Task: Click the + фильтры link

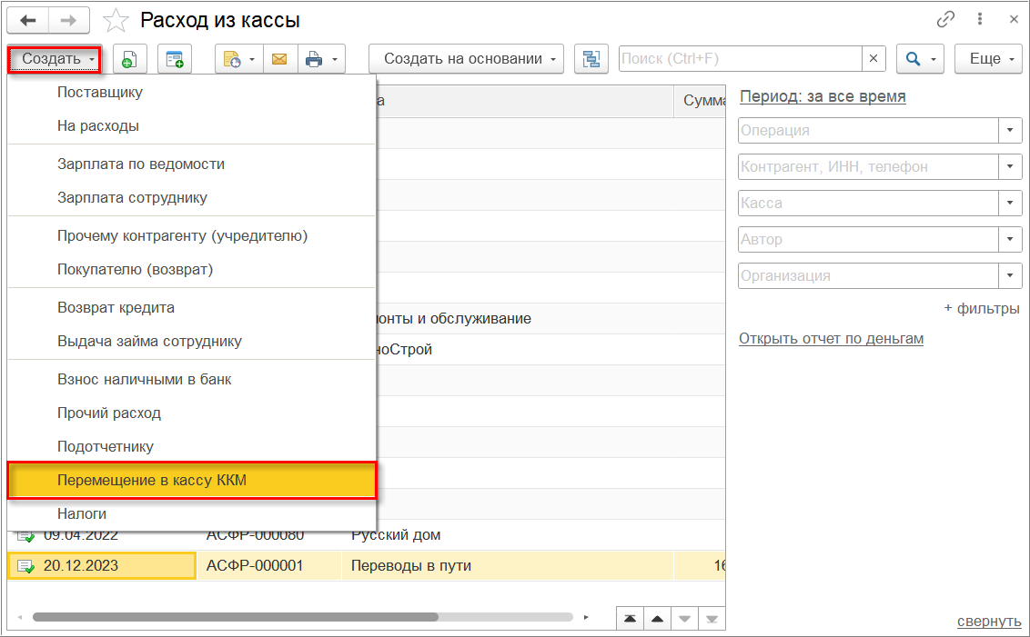Action: (982, 308)
